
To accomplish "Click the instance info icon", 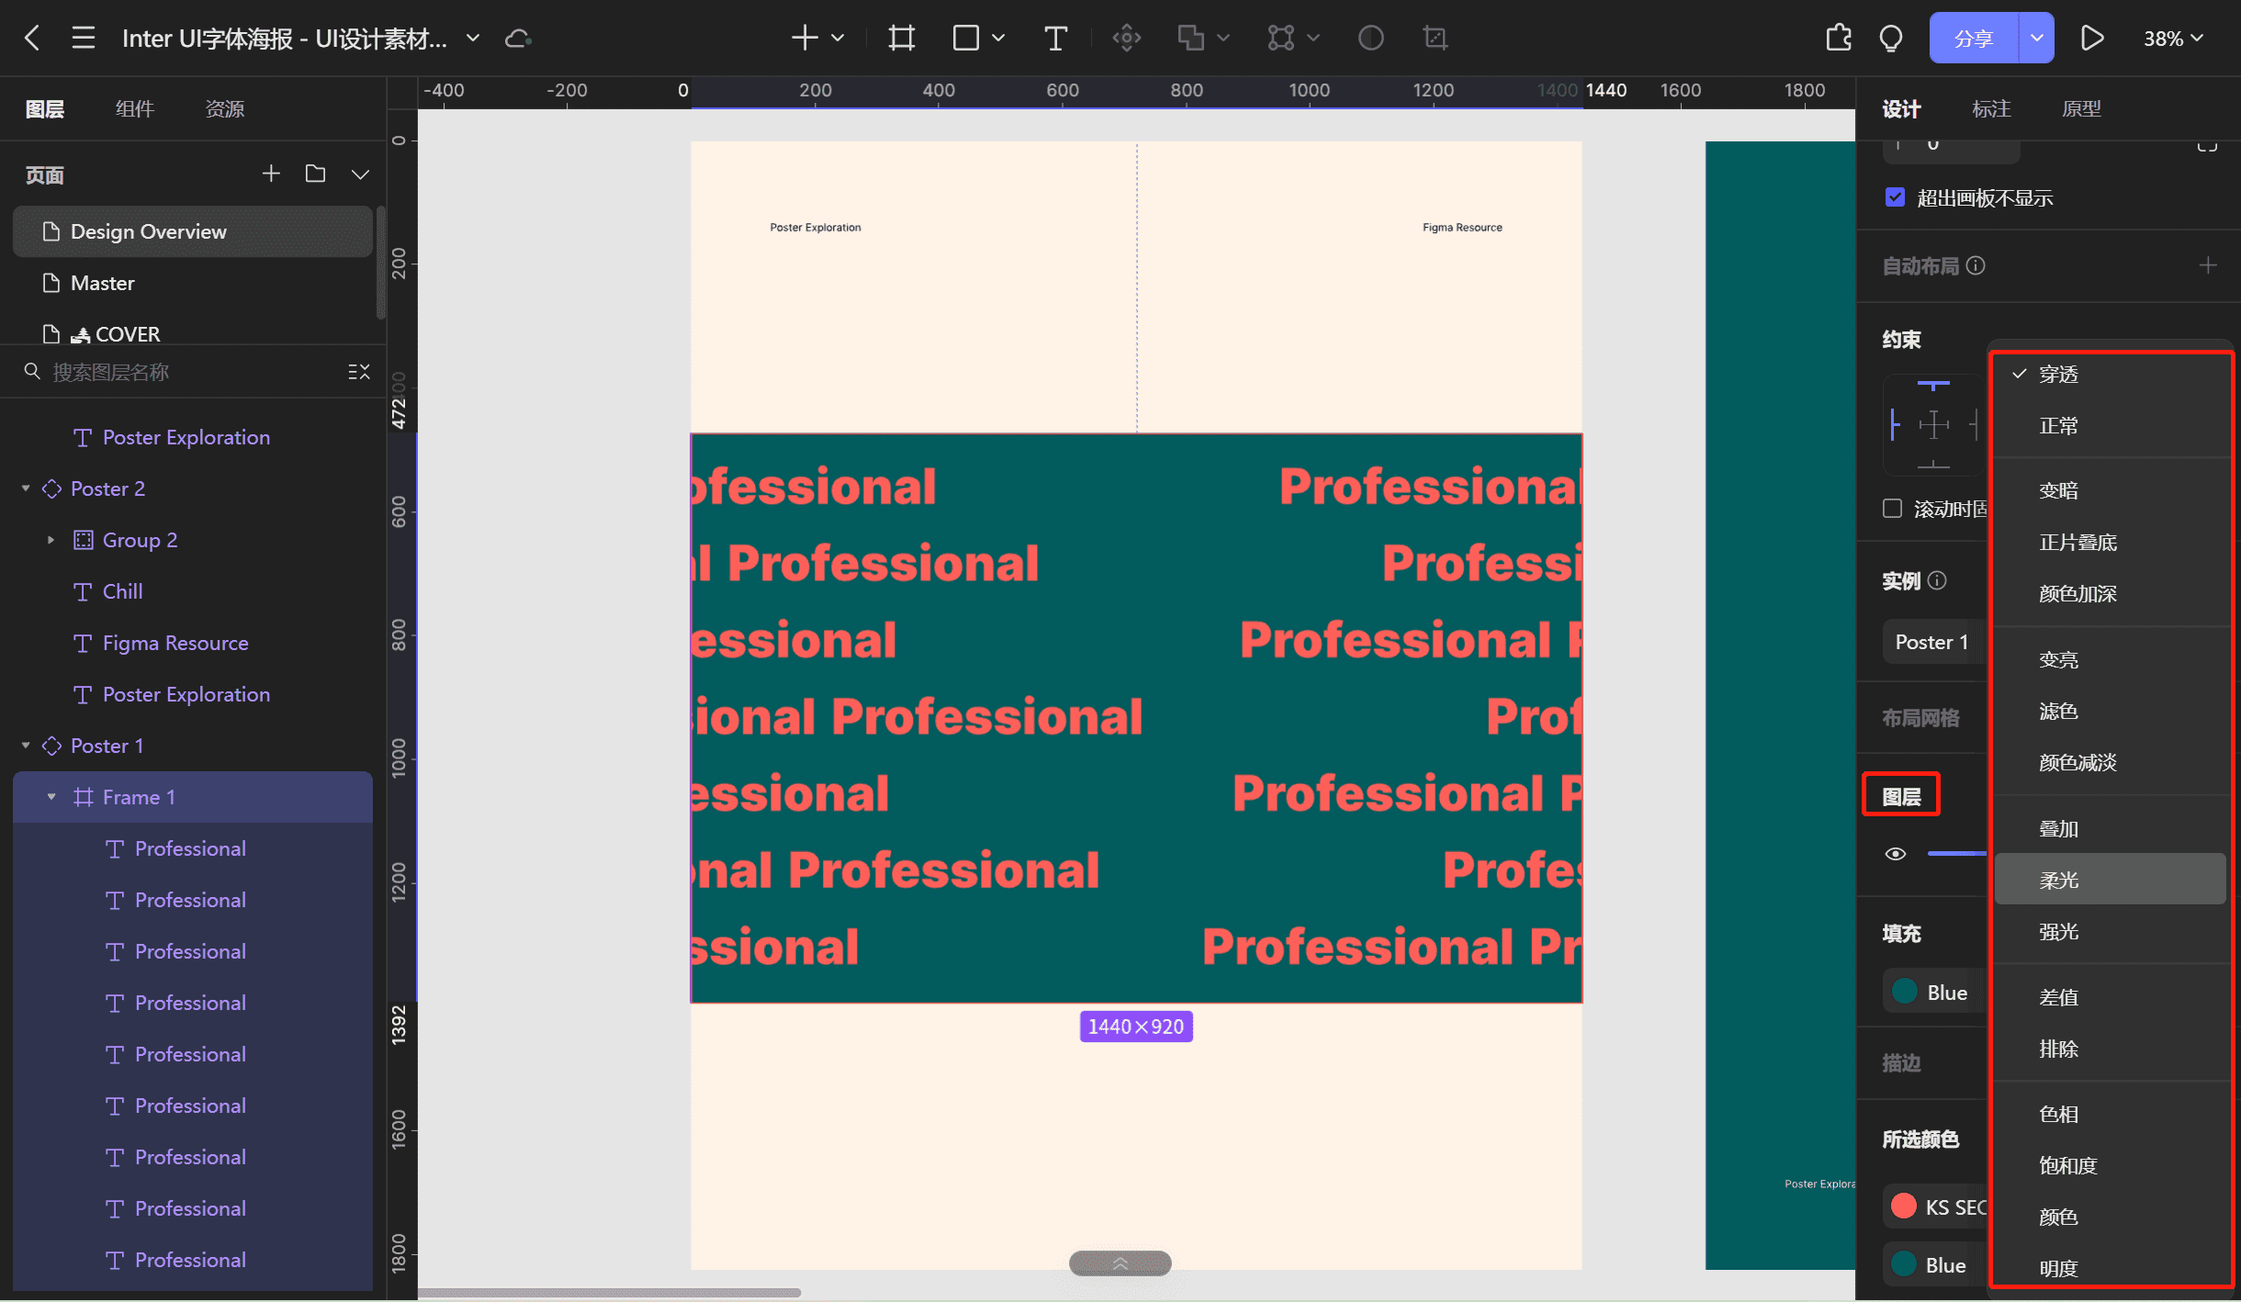I will tap(1937, 580).
